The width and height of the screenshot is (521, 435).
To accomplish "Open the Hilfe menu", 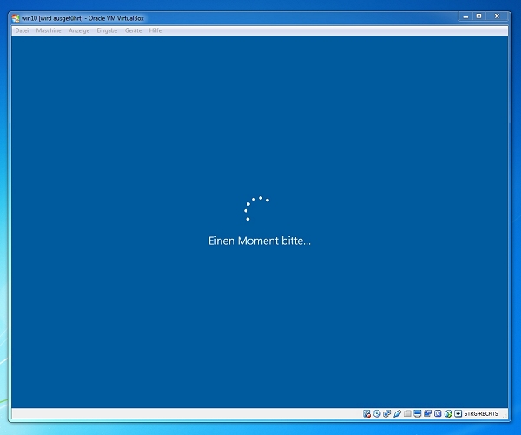I will click(155, 30).
